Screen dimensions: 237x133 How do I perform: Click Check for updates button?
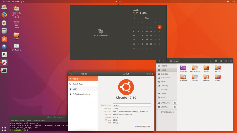143,126
